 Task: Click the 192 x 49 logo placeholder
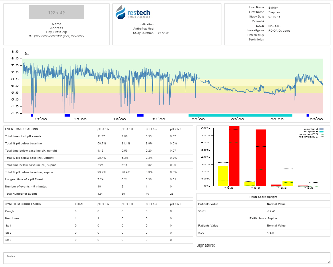tap(57, 12)
